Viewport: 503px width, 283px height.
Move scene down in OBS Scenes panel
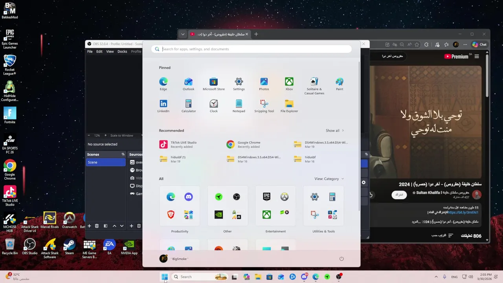click(x=122, y=226)
